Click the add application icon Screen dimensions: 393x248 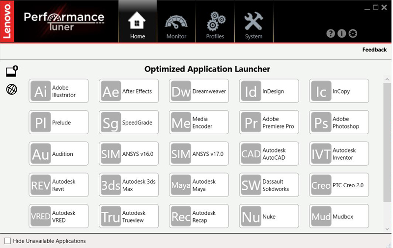pyautogui.click(x=12, y=71)
